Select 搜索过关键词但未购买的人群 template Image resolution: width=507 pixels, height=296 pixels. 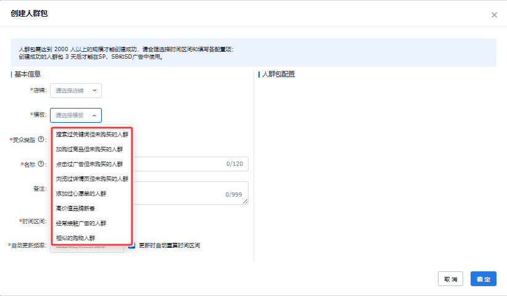[92, 134]
